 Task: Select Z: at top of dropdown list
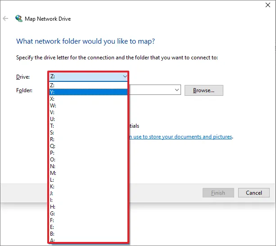pyautogui.click(x=88, y=85)
